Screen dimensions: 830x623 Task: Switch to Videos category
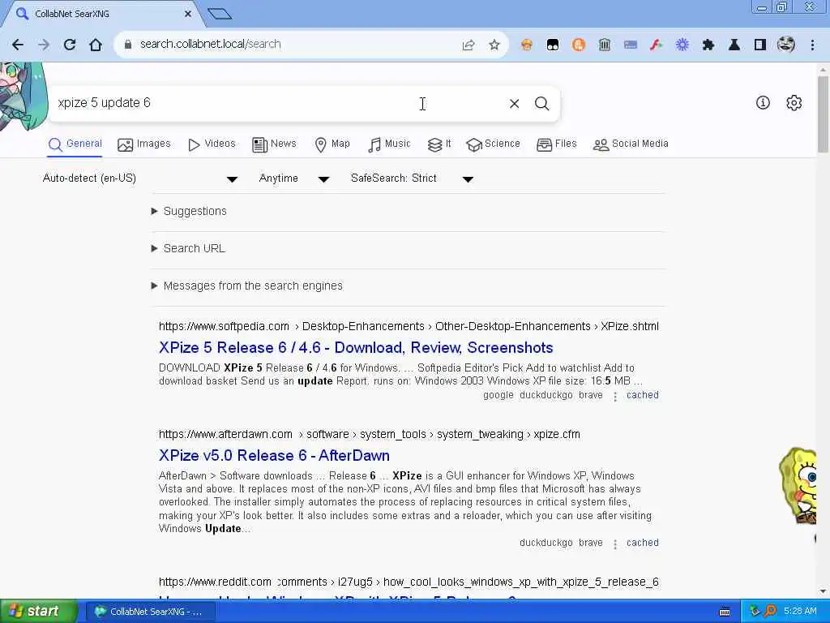coord(212,144)
